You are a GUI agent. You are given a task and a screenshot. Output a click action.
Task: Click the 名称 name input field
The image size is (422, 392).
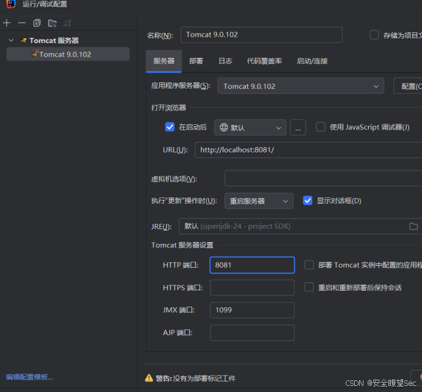(x=262, y=35)
